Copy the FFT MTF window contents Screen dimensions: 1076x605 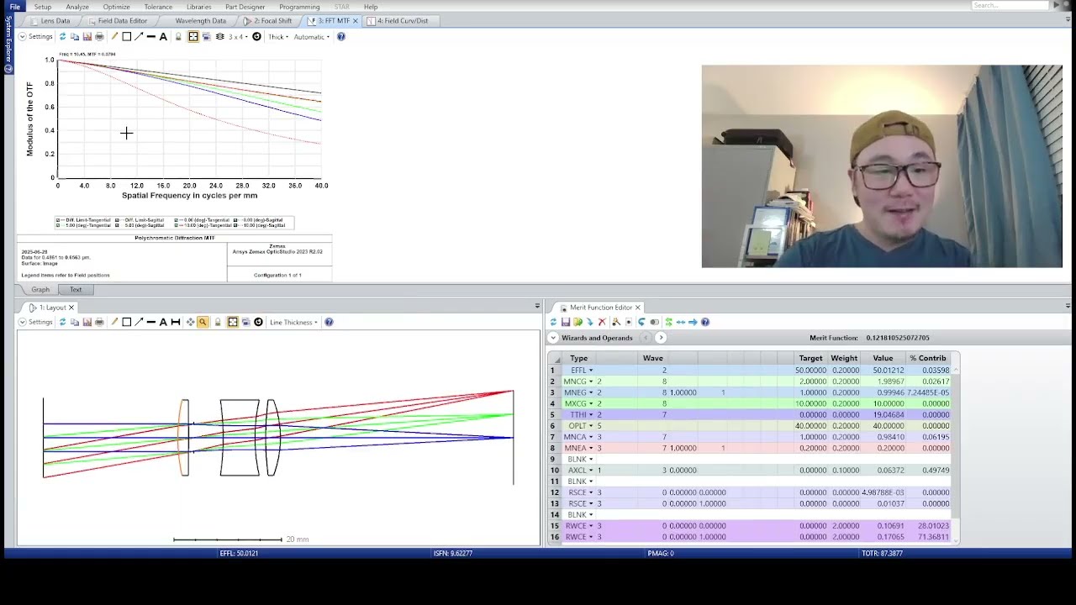click(x=75, y=37)
